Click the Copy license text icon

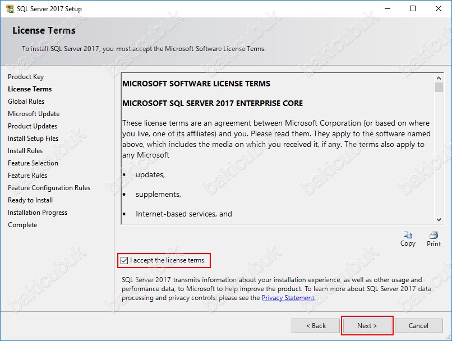pyautogui.click(x=408, y=235)
